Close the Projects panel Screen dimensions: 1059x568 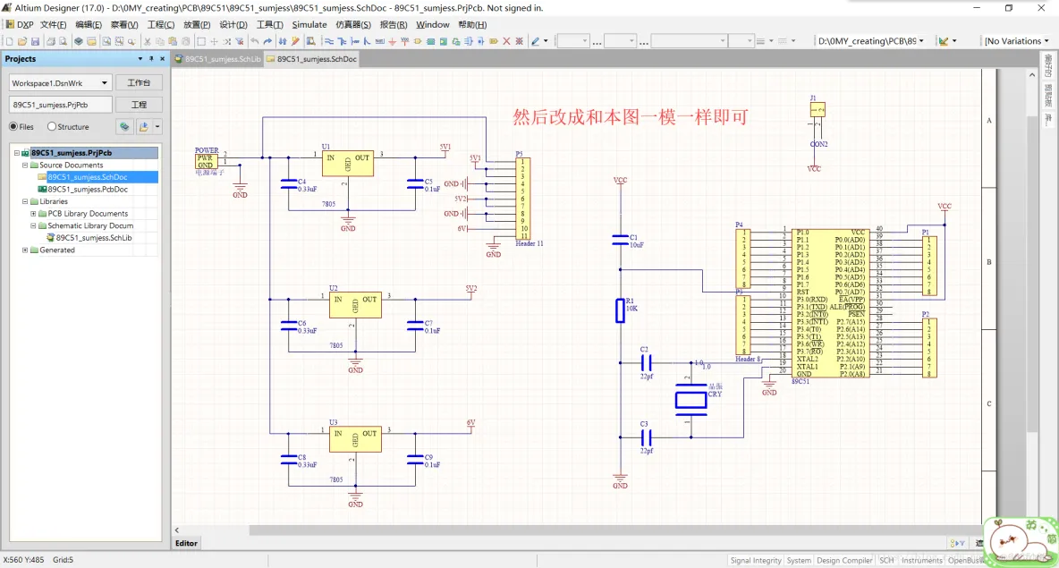(x=162, y=59)
